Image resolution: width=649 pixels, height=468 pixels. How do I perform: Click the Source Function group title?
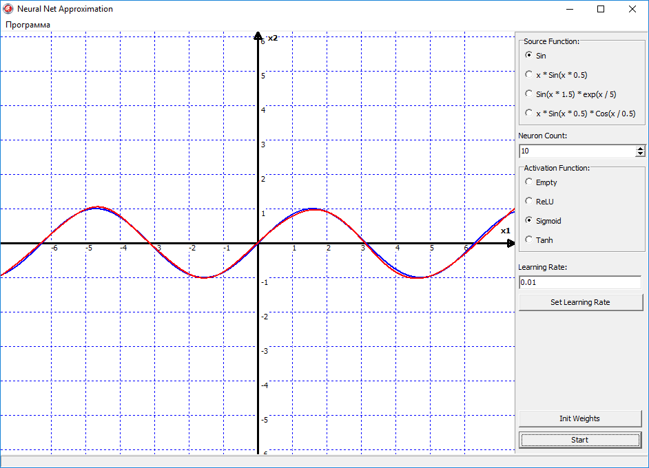click(551, 41)
